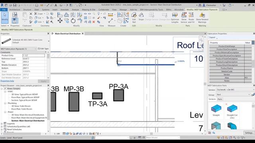Screen dimensions: 255x143
Task: Switch to the Parts tab in MEP Fabrication Parts
Action: pos(220,99)
